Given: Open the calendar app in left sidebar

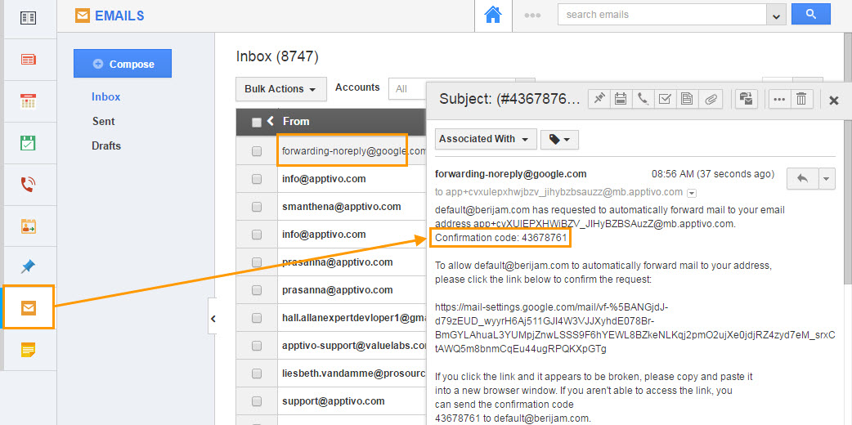Looking at the screenshot, I should click(x=29, y=101).
